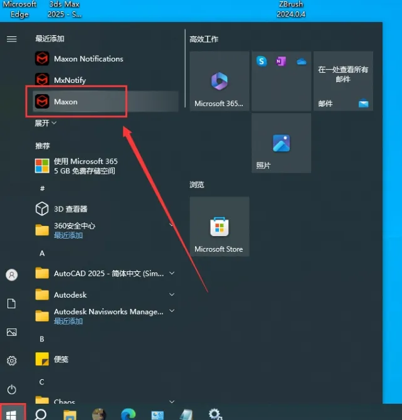Open 3ds Max 2025 desktop shortcut

[65, 9]
